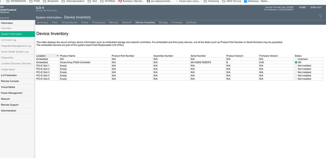Switch to the Storage tab
The image size is (326, 158).
[x=163, y=22]
